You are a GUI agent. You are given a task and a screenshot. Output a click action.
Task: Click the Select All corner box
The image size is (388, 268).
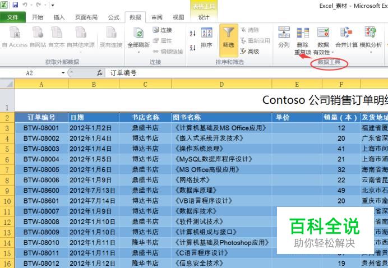7,84
